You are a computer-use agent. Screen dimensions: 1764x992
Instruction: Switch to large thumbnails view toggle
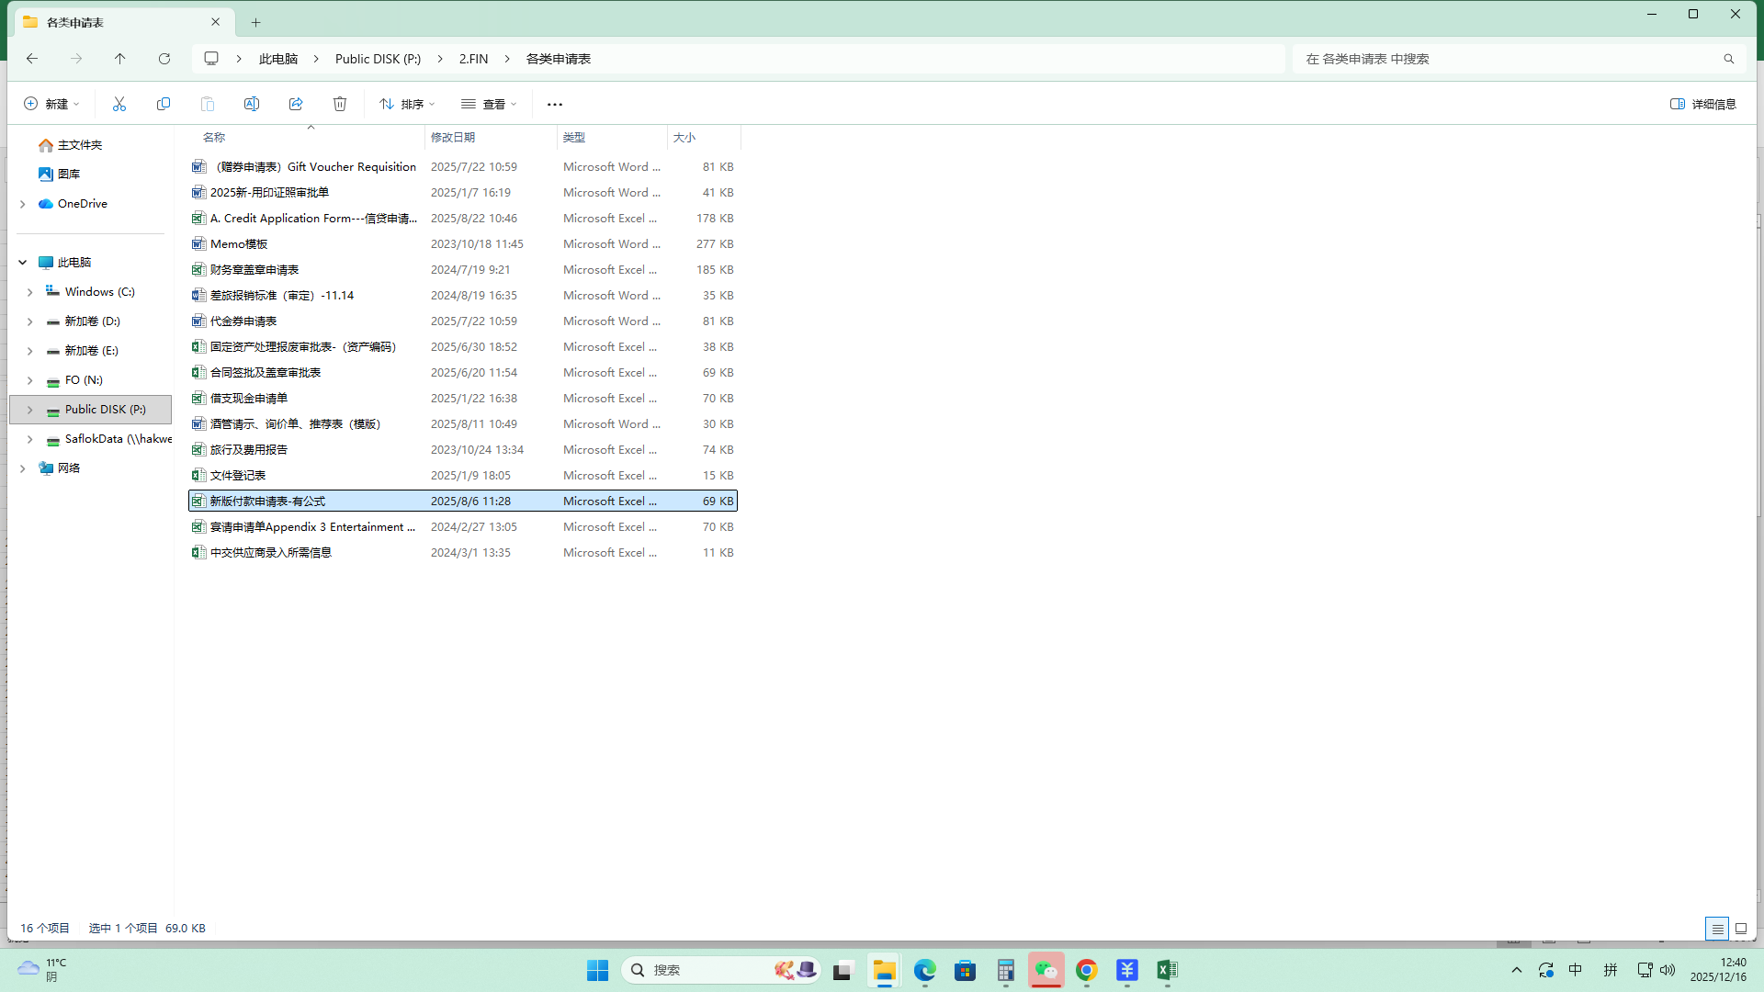[1741, 929]
